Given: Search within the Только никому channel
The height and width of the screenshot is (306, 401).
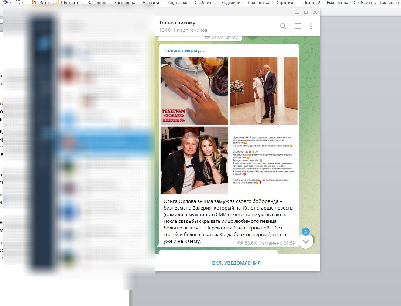Looking at the screenshot, I should coord(283,26).
